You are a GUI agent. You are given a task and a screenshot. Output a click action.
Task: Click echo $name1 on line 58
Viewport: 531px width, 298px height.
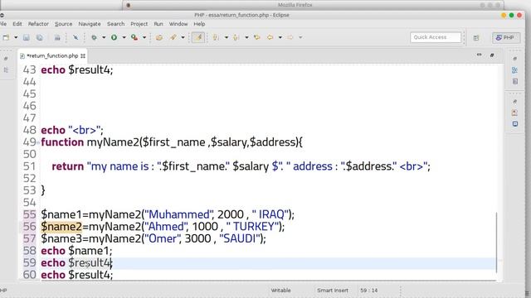(x=76, y=251)
